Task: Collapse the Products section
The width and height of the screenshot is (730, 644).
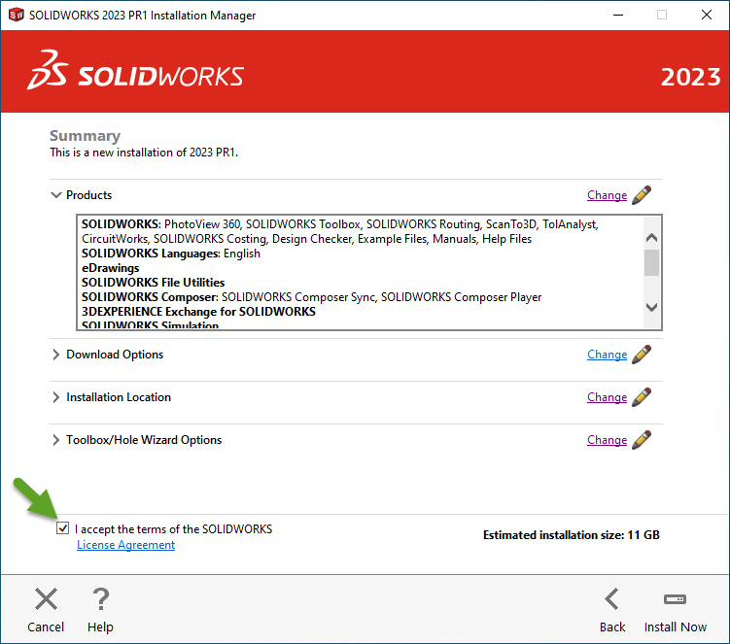Action: (x=56, y=195)
